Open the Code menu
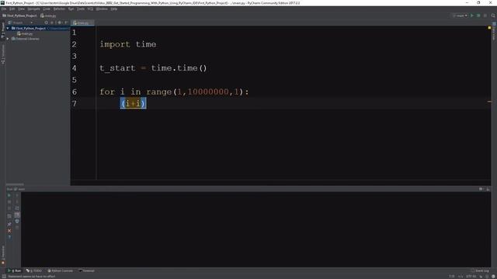This screenshot has height=279, width=497. pos(47,9)
